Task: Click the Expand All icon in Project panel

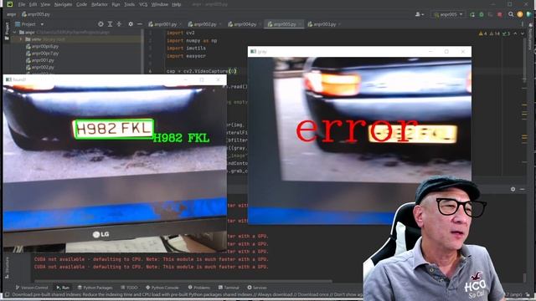Action: [110, 24]
